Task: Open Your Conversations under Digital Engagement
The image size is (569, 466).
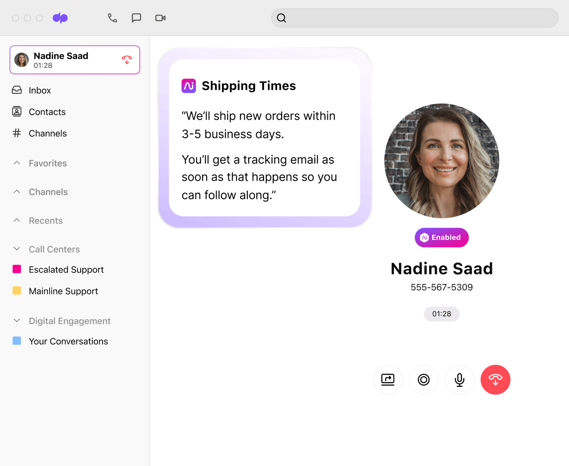Action: (68, 341)
